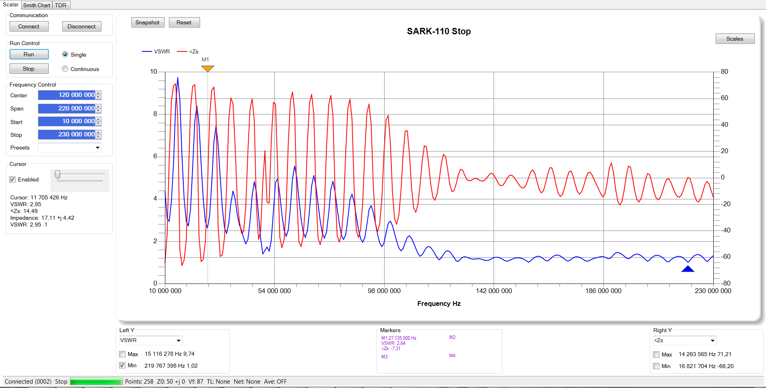The image size is (766, 388).
Task: Disable the Cursor Enabled checkbox
Action: point(13,179)
